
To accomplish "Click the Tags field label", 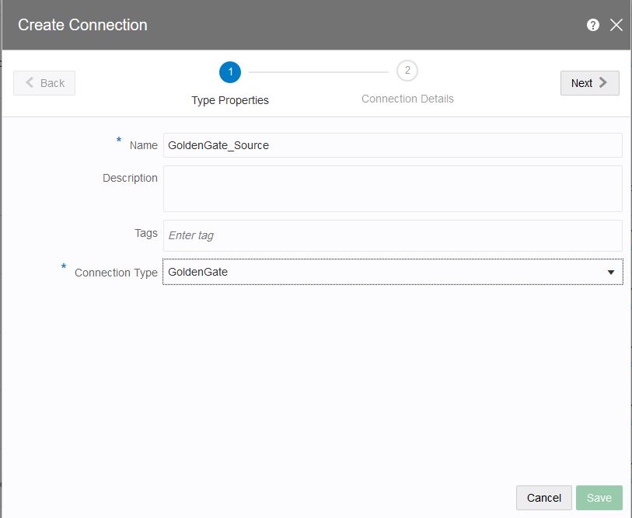I will coord(145,233).
